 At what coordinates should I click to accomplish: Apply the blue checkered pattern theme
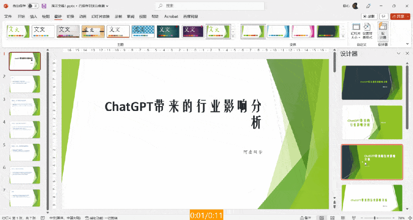click(x=143, y=32)
